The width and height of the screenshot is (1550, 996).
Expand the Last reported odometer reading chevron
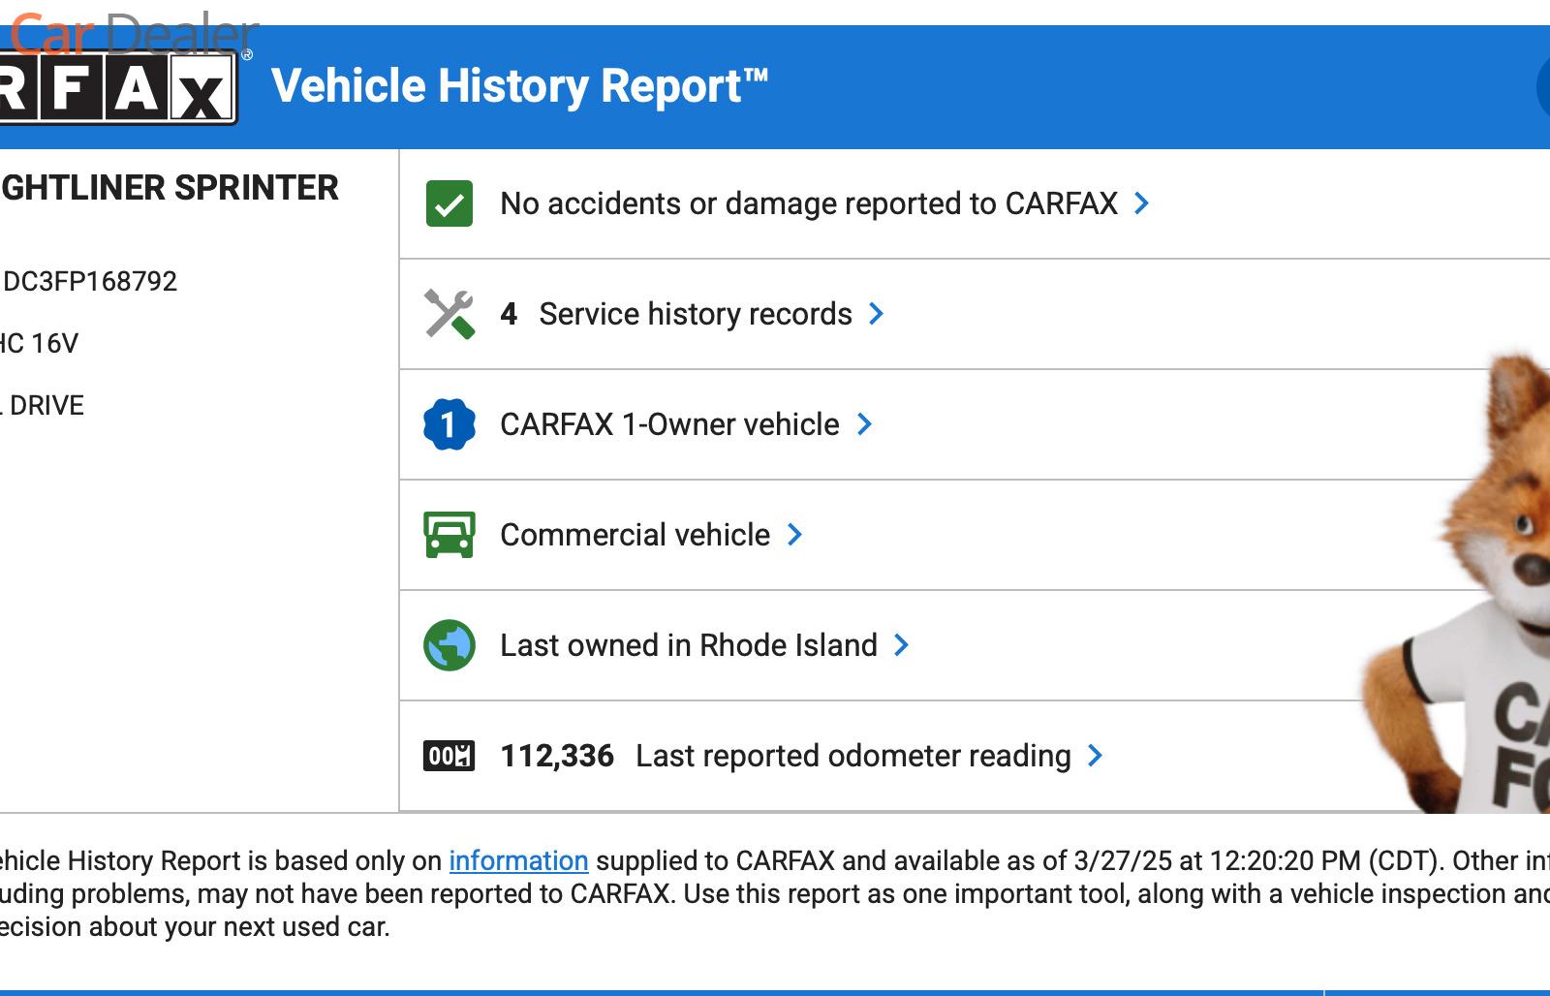pyautogui.click(x=1096, y=756)
